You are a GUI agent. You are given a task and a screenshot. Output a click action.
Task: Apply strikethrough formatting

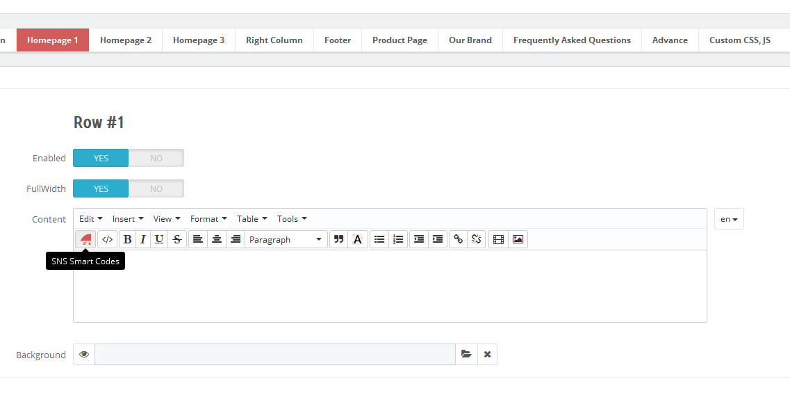click(x=177, y=239)
